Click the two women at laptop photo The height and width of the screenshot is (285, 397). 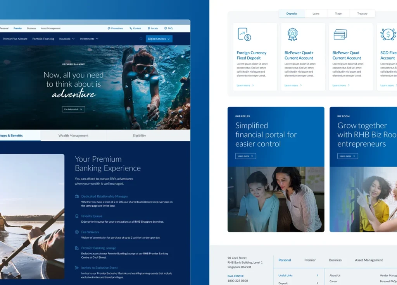[276, 199]
